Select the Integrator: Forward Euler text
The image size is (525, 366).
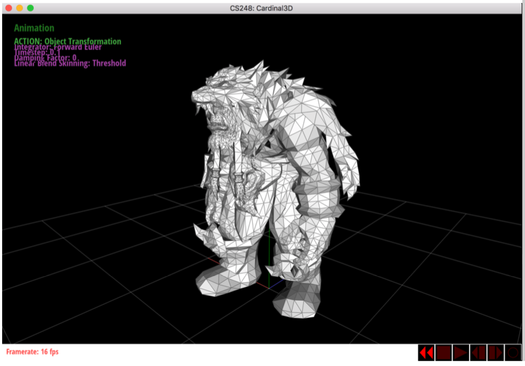58,47
